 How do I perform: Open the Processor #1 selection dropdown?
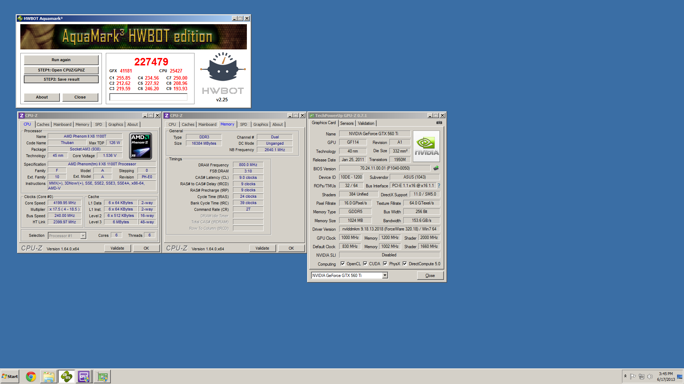point(83,236)
